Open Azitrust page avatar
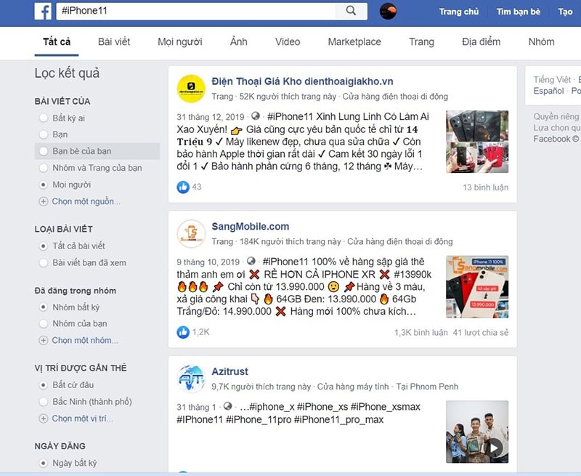Screen dimensions: 581x476 [191, 379]
